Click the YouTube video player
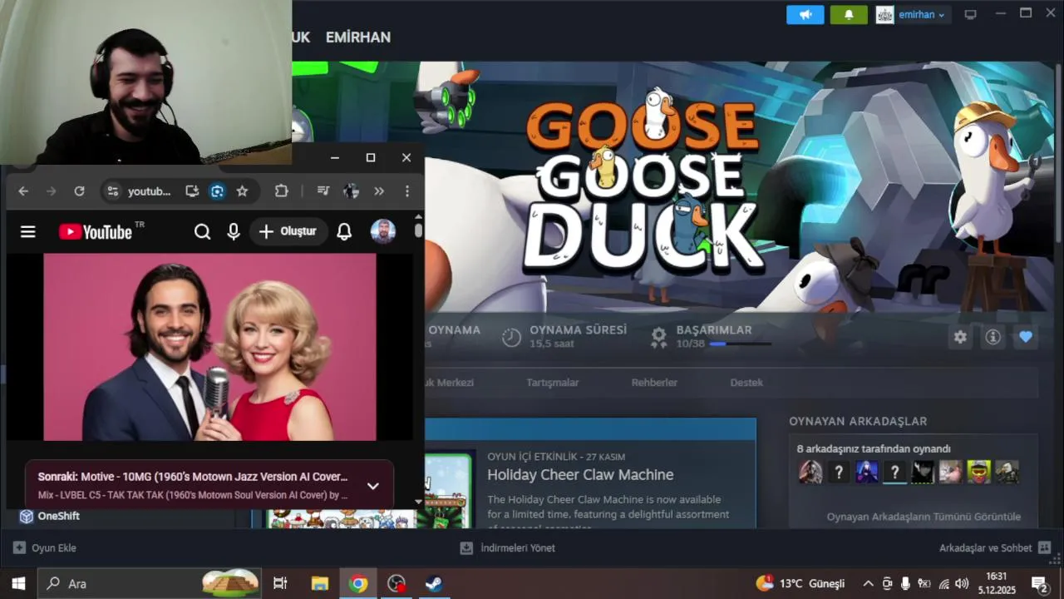The width and height of the screenshot is (1064, 599). tap(209, 347)
